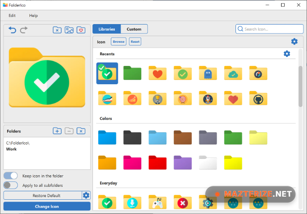Open the Help menu
Viewport: 307px width, 214px height.
click(x=33, y=16)
